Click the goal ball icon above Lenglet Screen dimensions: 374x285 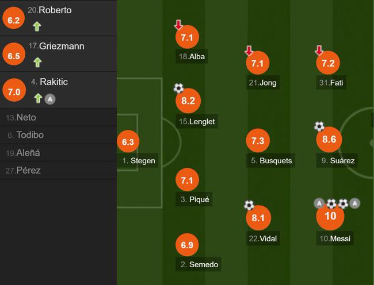click(x=178, y=88)
